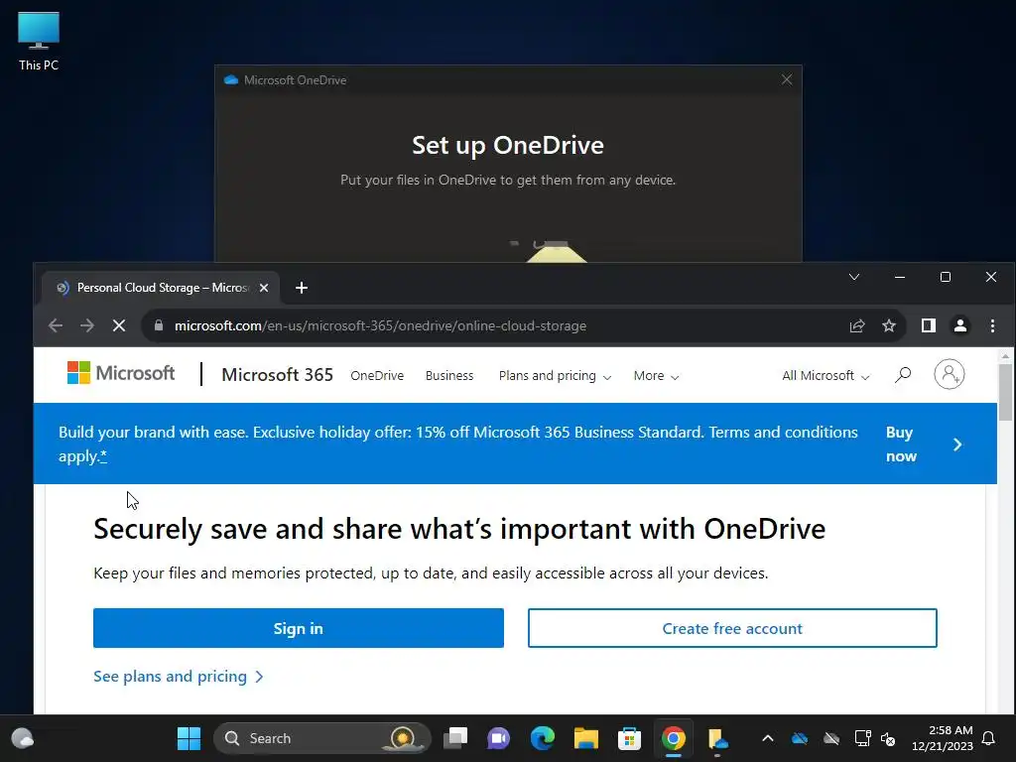This screenshot has height=762, width=1016.
Task: Open Business nav item
Action: [x=449, y=376]
